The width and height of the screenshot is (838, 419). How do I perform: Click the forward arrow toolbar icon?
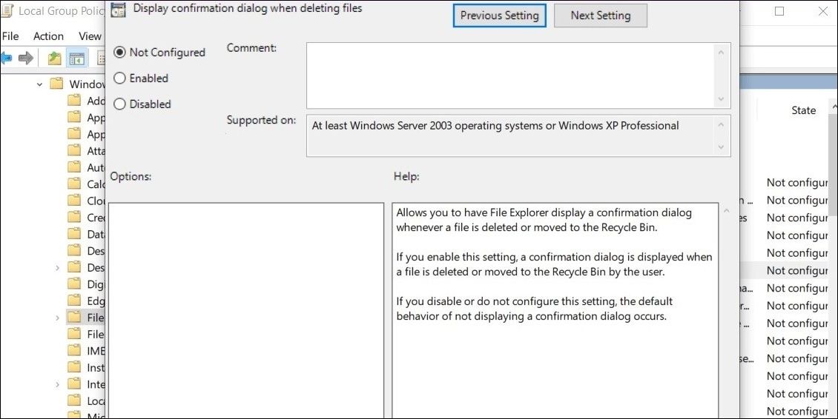click(x=25, y=58)
